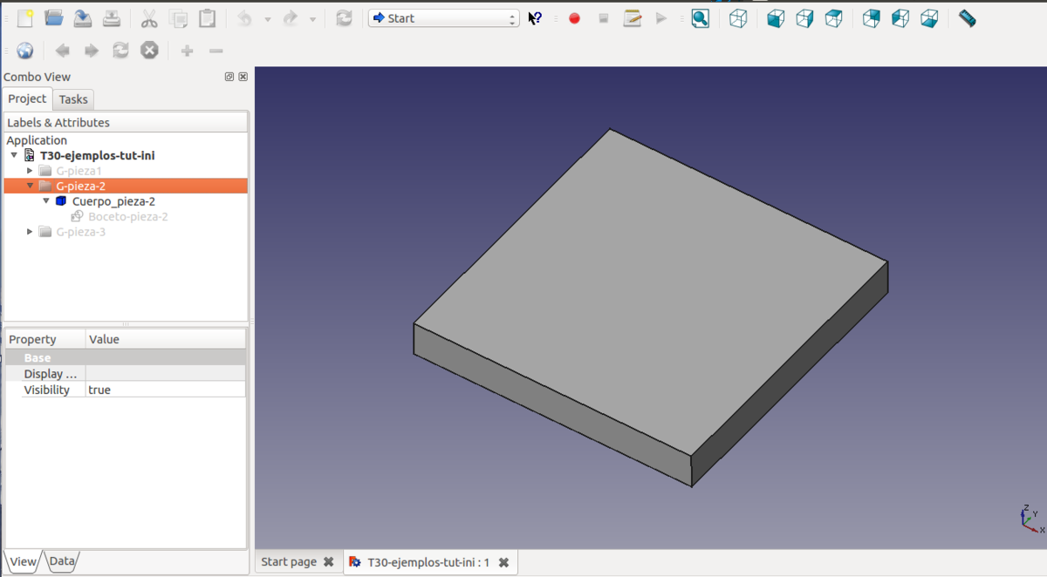Expand the G-pieza-3 tree group

[x=31, y=232]
